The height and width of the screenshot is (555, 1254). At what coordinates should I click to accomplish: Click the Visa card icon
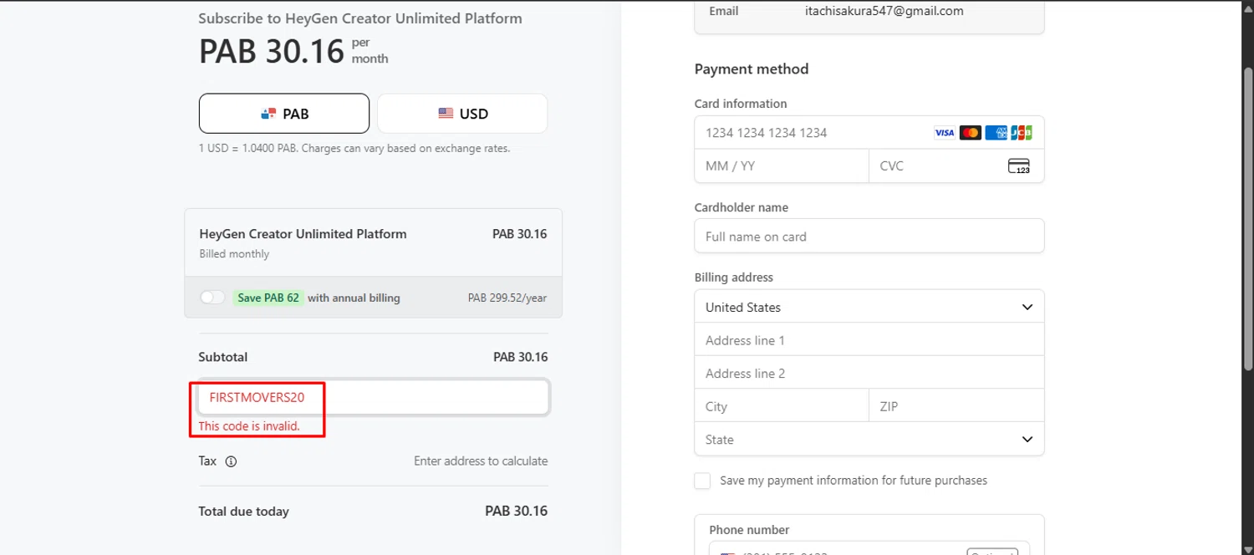[x=945, y=133]
